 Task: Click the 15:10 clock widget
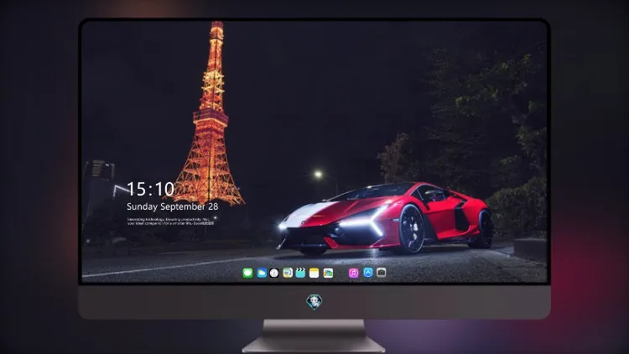pos(150,189)
